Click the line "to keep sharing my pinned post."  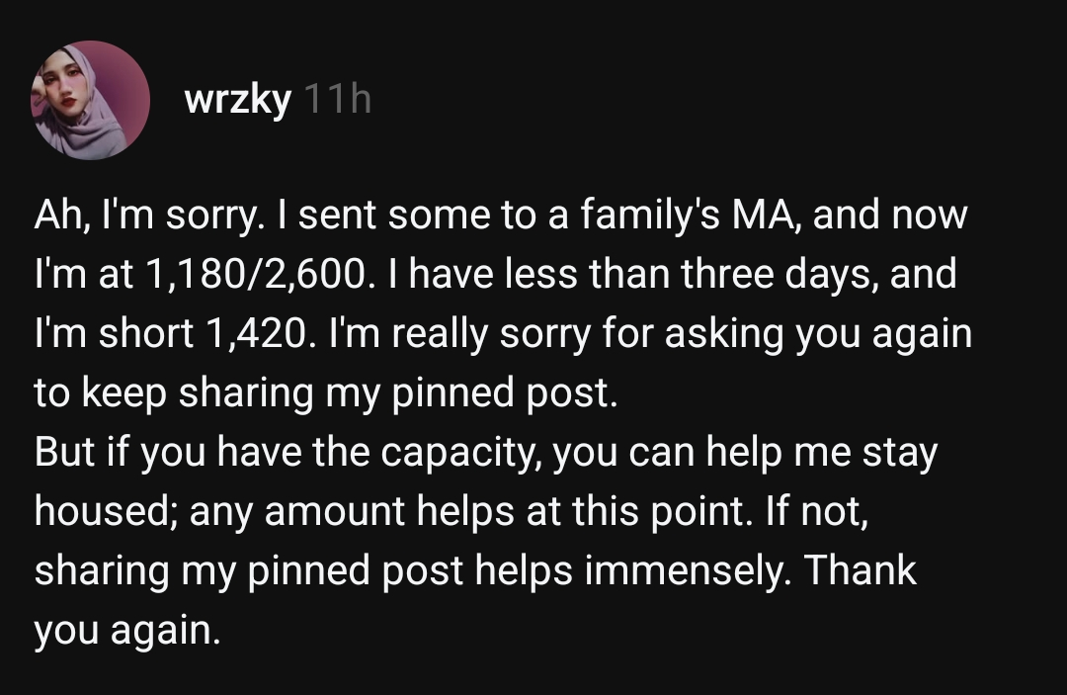tap(326, 393)
